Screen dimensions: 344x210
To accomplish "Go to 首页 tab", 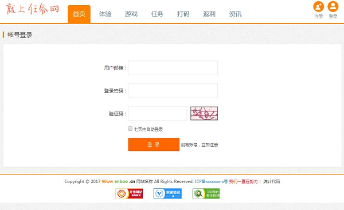I will point(79,14).
